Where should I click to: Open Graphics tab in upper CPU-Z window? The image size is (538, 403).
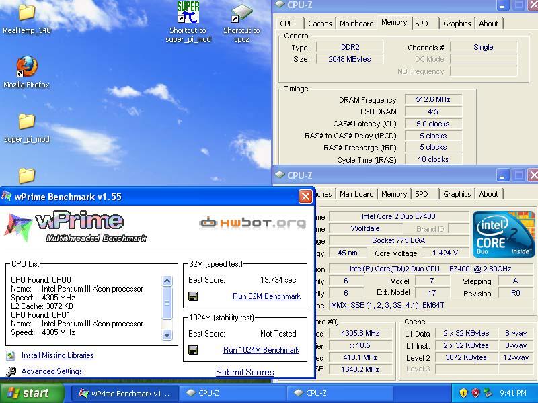457,24
